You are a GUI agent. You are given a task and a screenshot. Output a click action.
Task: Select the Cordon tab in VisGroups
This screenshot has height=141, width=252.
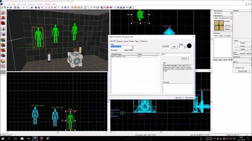(228, 36)
